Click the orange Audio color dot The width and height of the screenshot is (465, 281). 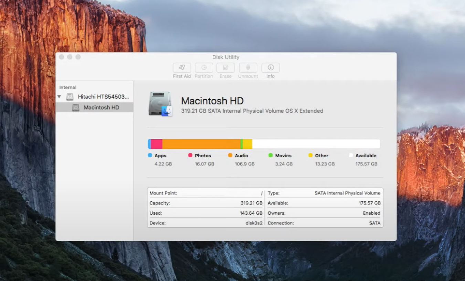point(230,155)
